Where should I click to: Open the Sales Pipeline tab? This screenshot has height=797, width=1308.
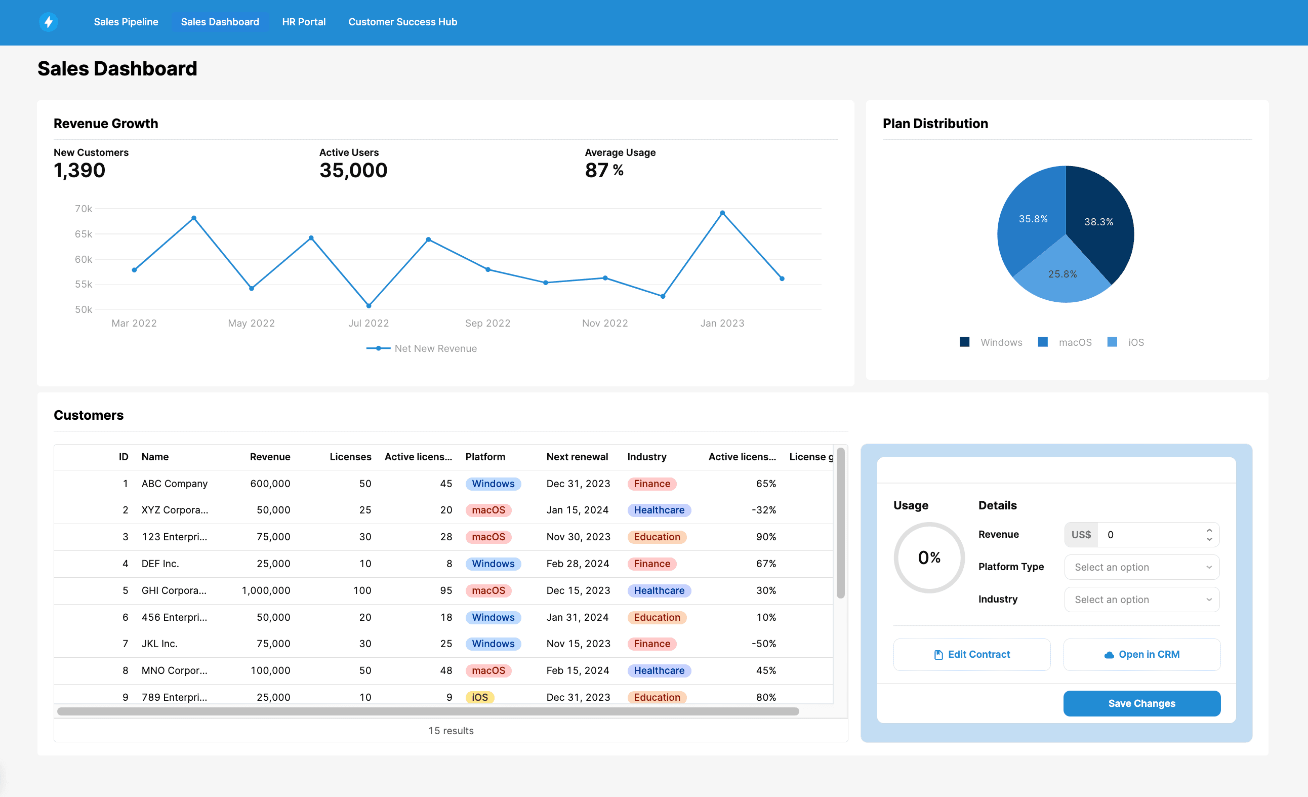(x=126, y=22)
